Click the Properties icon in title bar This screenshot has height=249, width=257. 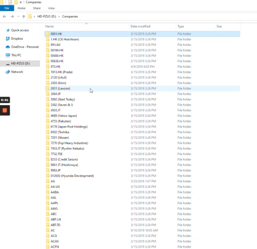tap(10, 2)
